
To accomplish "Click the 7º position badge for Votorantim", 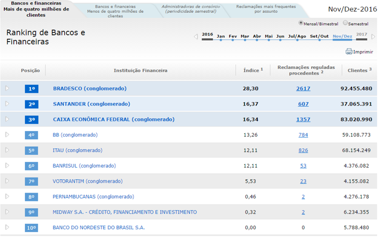I will [x=32, y=181].
